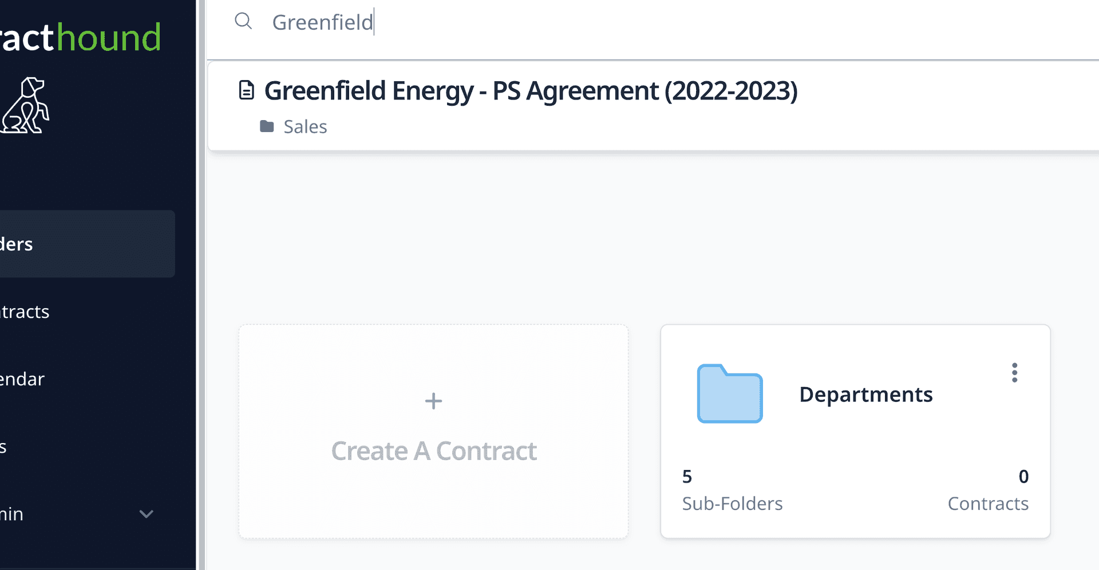Open the Departments folder title
This screenshot has height=570, width=1099.
865,394
